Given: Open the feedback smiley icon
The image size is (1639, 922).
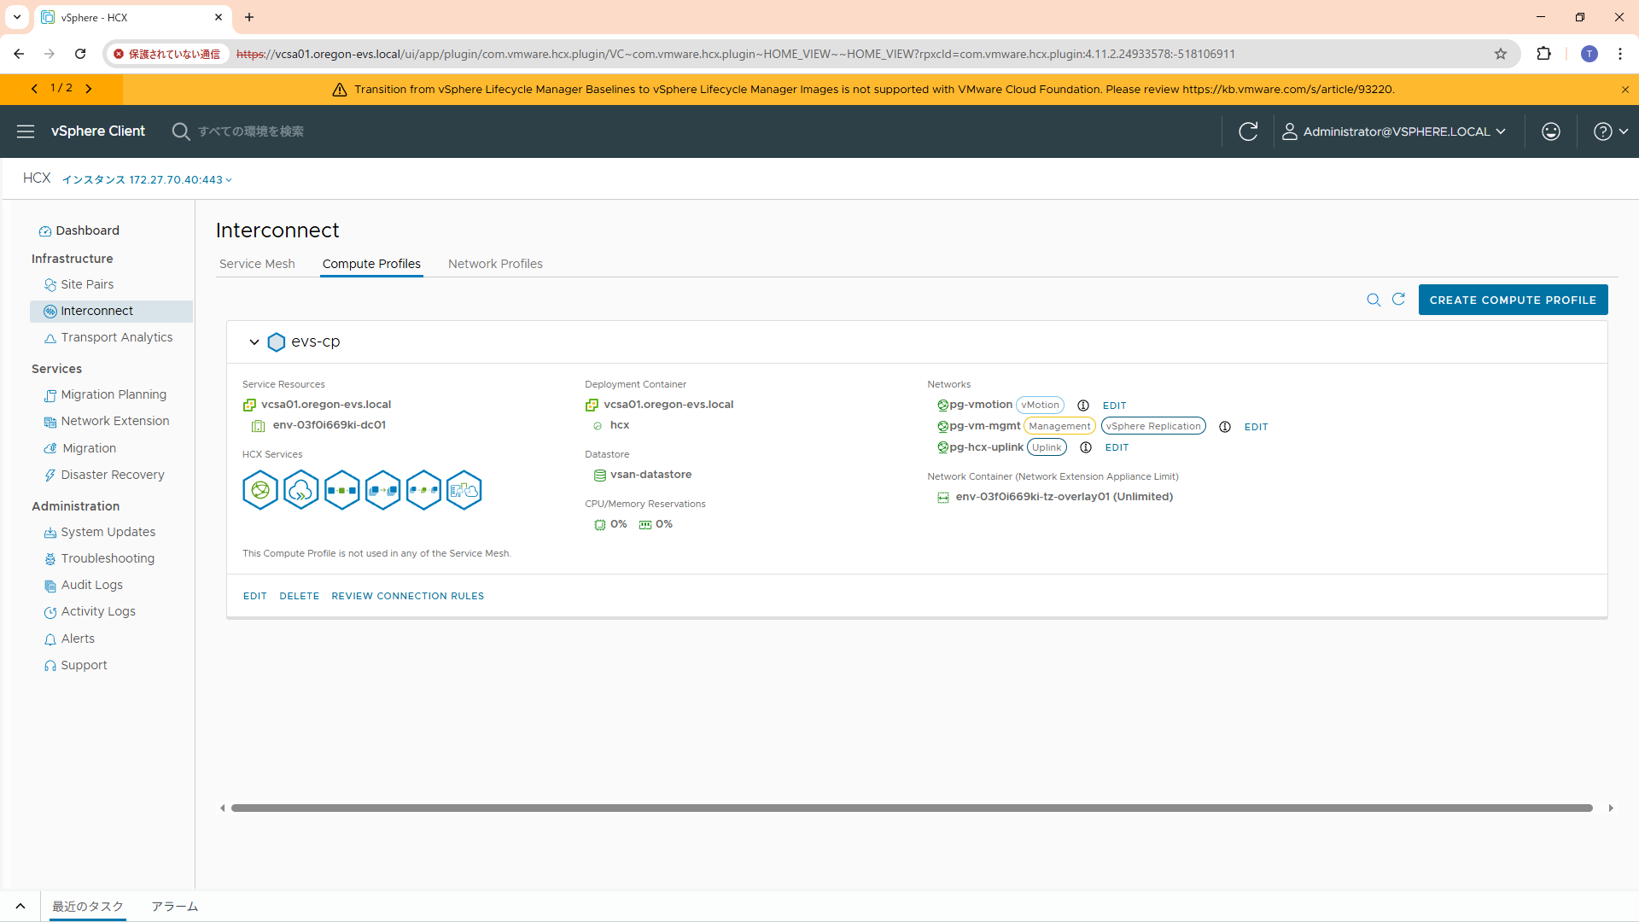Looking at the screenshot, I should point(1551,131).
